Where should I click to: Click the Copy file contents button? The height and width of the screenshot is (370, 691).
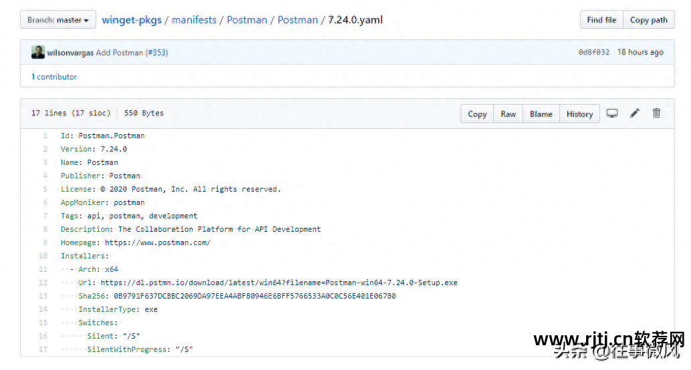(477, 114)
